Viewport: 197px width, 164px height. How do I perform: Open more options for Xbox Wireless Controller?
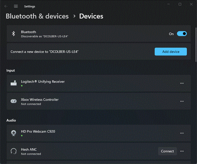(x=182, y=101)
